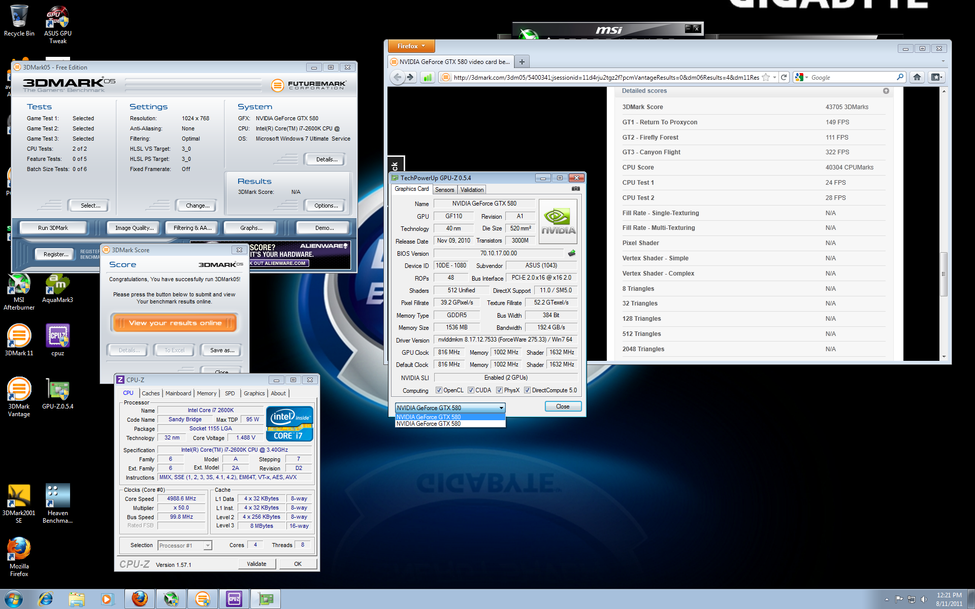Viewport: 975px width, 609px height.
Task: Open Internet Explorer from the taskbar
Action: (x=46, y=599)
